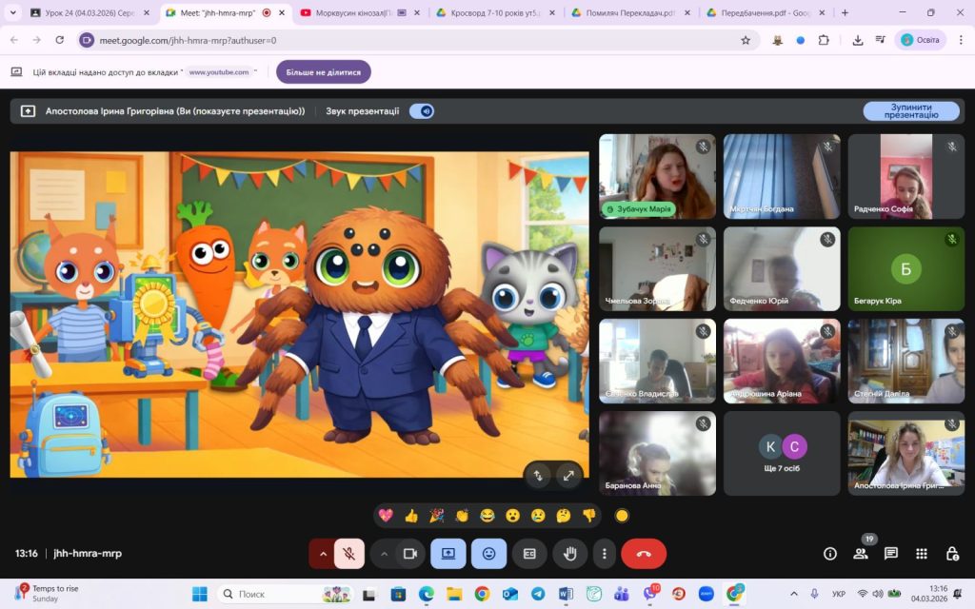Open meeting activities grid icon
This screenshot has height=609, width=975.
click(x=922, y=554)
